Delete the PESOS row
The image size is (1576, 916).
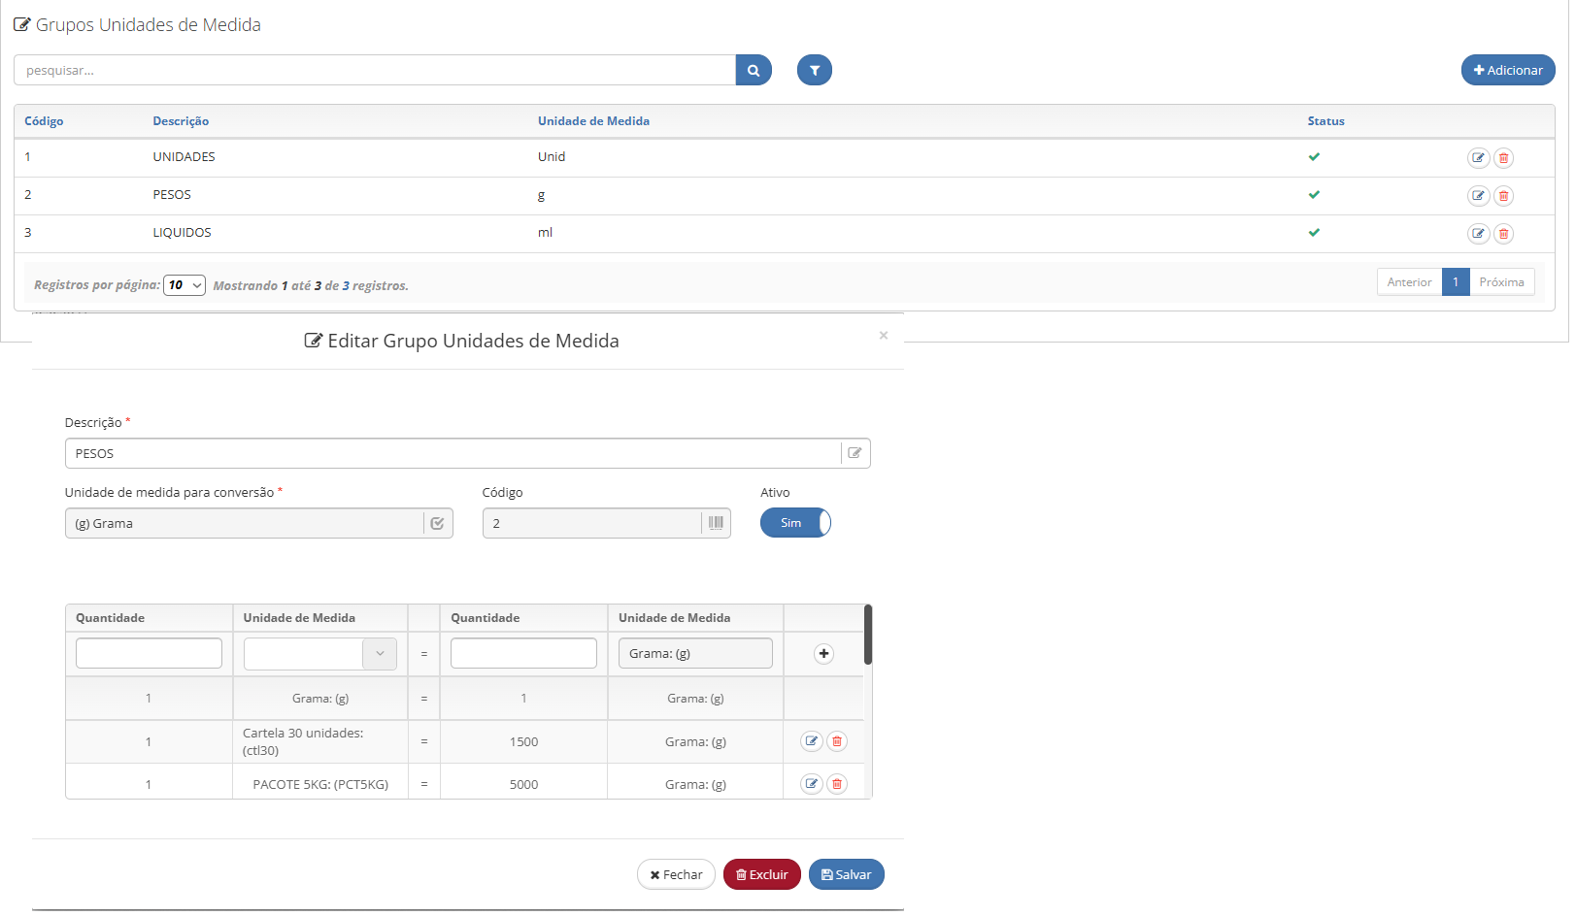pyautogui.click(x=1503, y=195)
